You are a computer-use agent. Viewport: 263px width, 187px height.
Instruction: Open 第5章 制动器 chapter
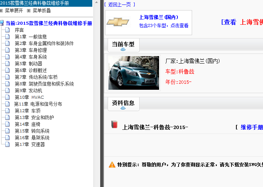[29, 64]
